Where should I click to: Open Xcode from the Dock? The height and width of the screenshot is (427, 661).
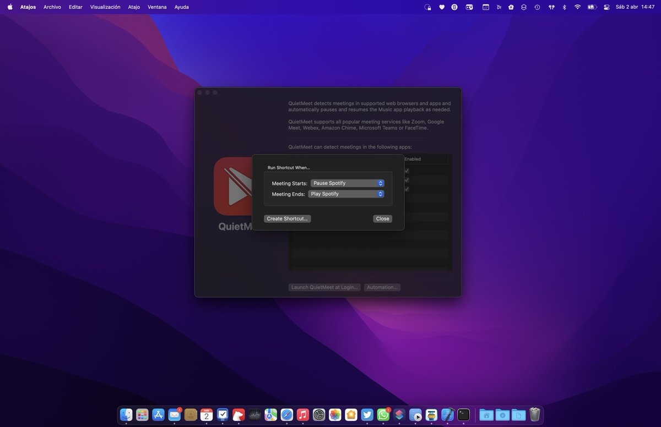tap(448, 414)
